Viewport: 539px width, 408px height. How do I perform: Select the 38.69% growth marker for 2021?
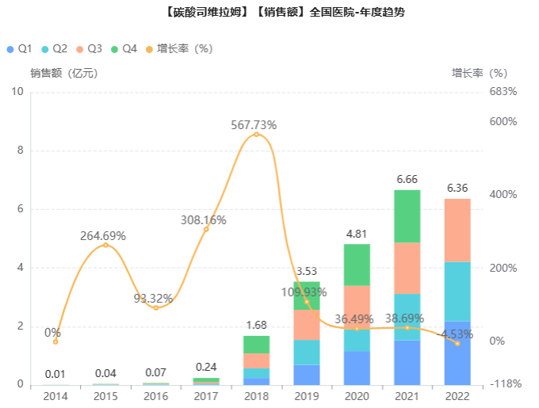(x=407, y=328)
